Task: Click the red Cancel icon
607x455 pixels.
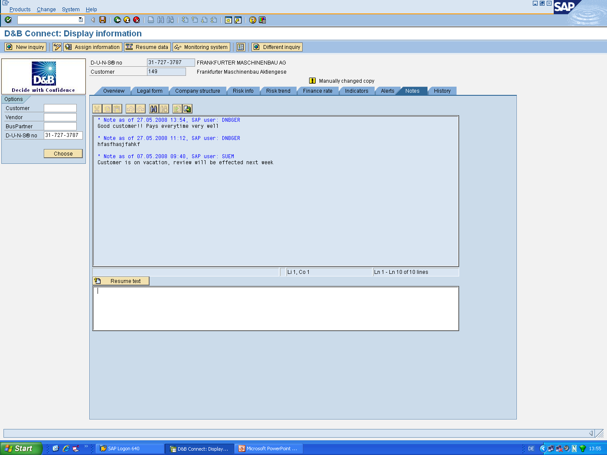Action: tap(137, 20)
